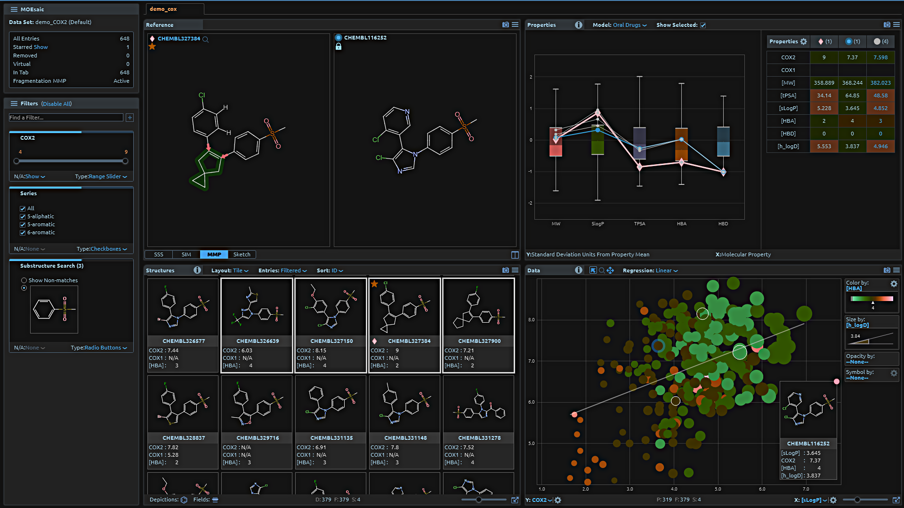Uncheck the All series checkbox

23,209
